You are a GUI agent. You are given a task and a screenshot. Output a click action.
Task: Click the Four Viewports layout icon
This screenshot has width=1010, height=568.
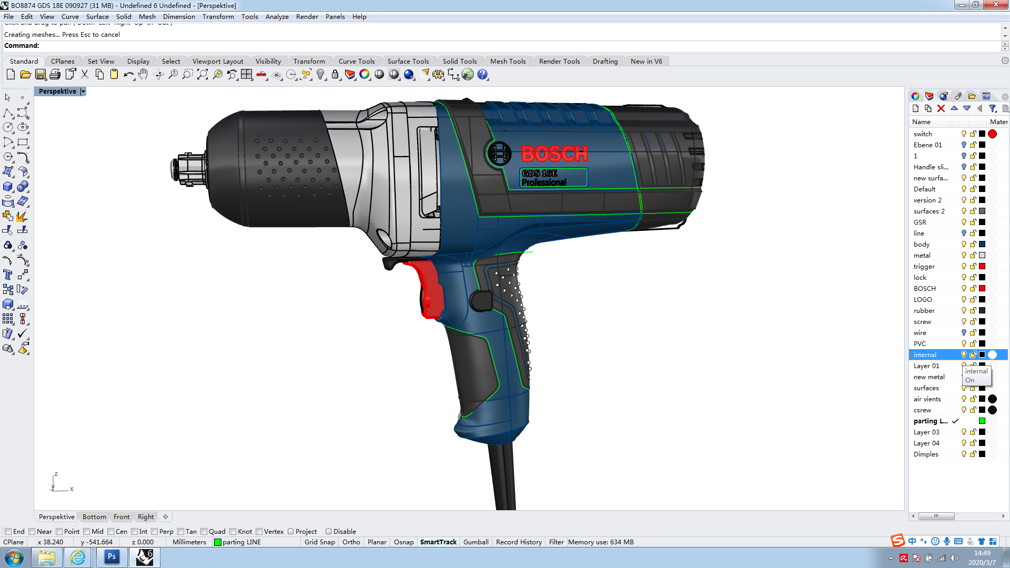coord(247,75)
